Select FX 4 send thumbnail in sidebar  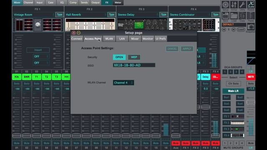click(237, 135)
